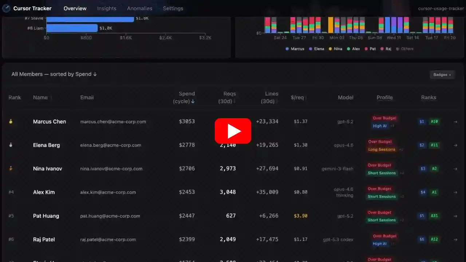Screen dimensions: 466x262
Task: Click the $5 rank badge for Pat Huang
Action: click(x=422, y=216)
